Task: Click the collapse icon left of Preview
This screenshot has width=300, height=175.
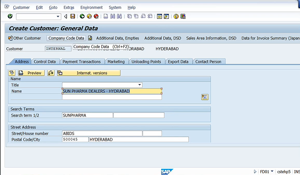Action: 12,73
